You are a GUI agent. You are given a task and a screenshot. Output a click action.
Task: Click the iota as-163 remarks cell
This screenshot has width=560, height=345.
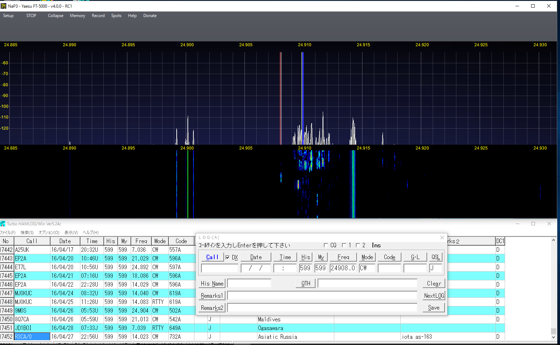448,337
